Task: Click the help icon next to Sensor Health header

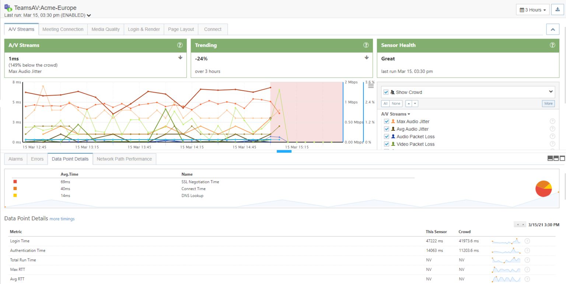Action: [x=552, y=45]
